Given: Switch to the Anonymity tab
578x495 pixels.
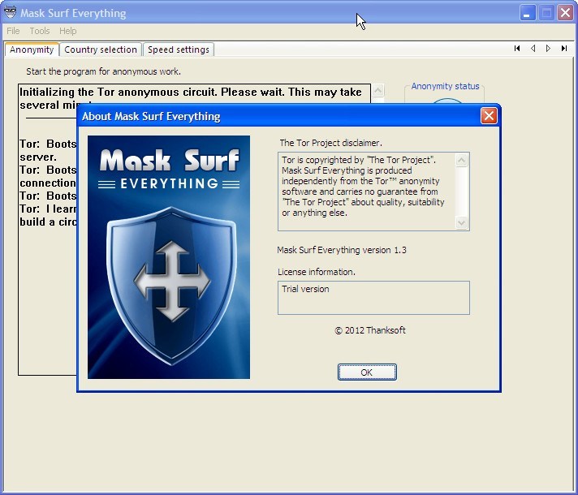Looking at the screenshot, I should (32, 49).
